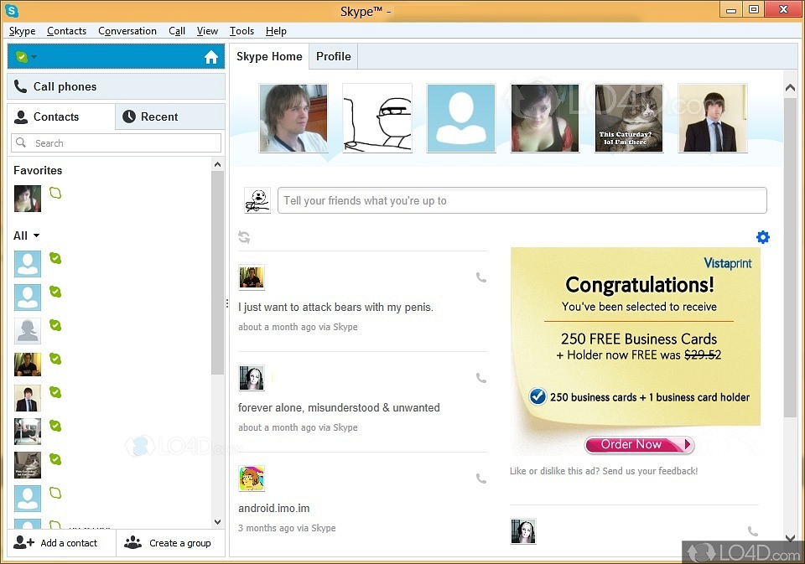Expand the All contacts filter dropdown
This screenshot has height=564, width=805.
(x=27, y=235)
